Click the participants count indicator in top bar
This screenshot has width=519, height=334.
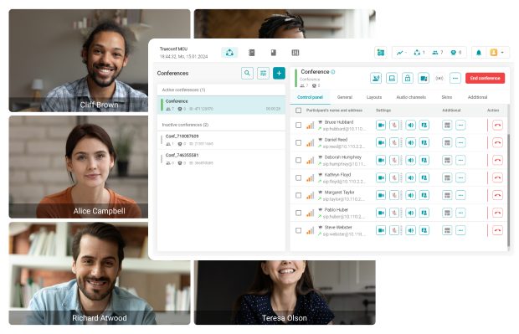[x=438, y=53]
